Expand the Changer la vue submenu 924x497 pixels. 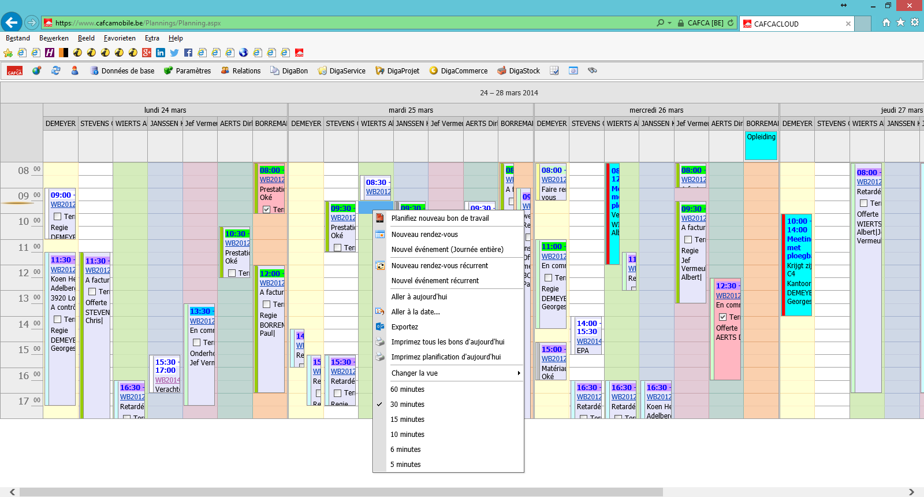(448, 373)
